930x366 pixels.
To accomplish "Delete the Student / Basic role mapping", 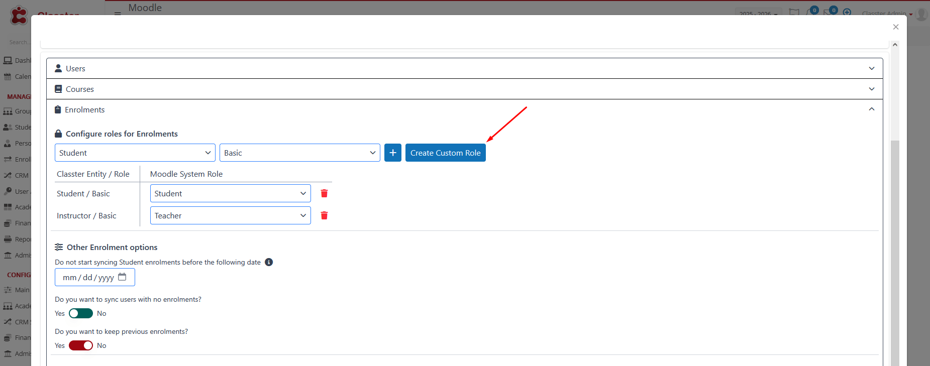I will (324, 194).
